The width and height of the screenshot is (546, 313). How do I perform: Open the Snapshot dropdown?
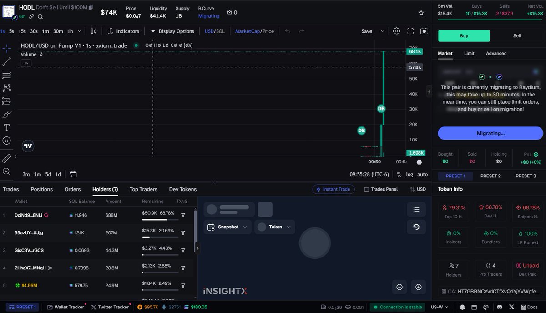(x=227, y=227)
